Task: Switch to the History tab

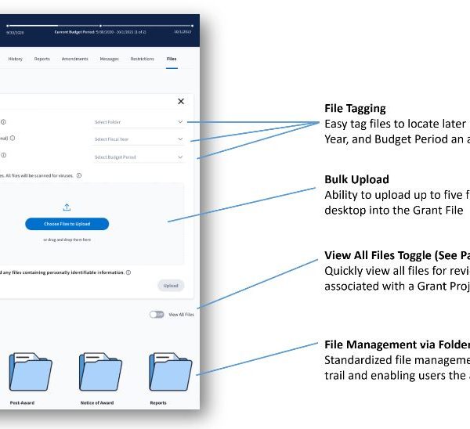Action: pyautogui.click(x=15, y=59)
